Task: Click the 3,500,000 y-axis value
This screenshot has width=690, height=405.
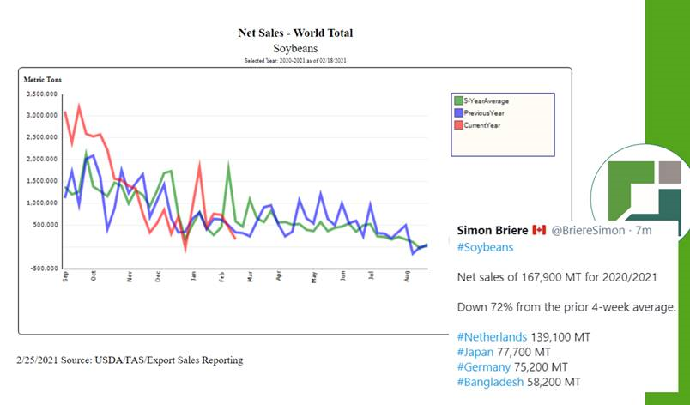Action: 40,94
